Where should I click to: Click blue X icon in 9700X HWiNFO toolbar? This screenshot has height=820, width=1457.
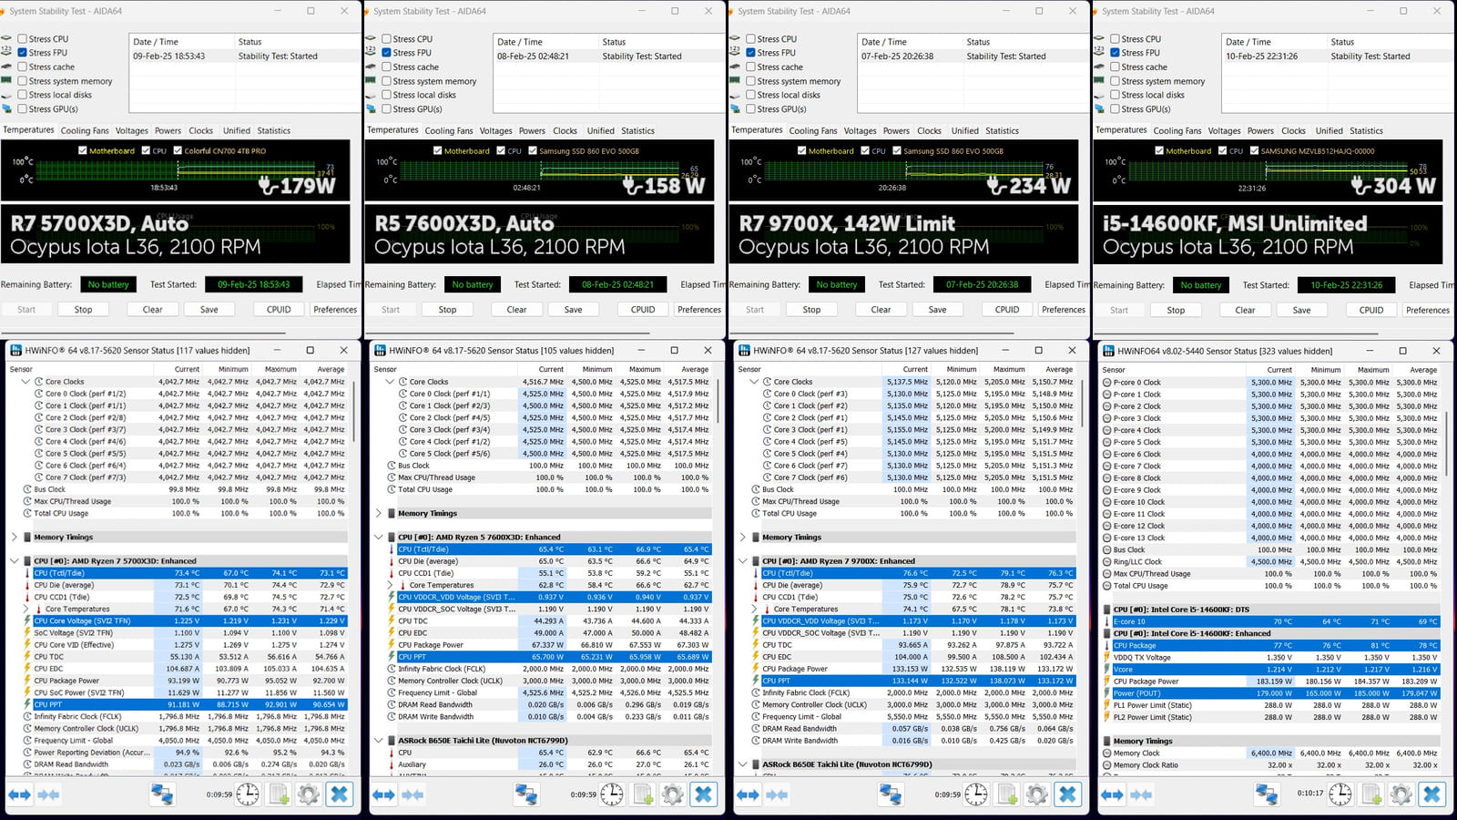[x=1067, y=794]
